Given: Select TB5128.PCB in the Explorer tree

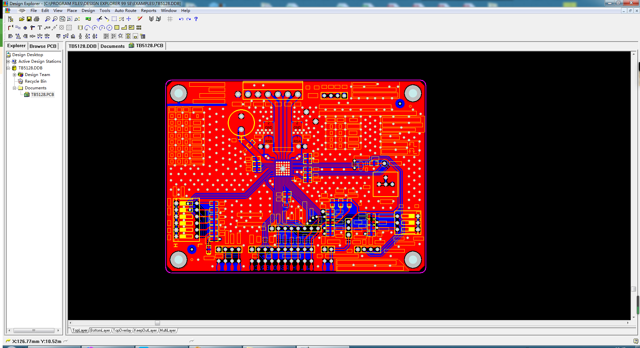Looking at the screenshot, I should 42,94.
